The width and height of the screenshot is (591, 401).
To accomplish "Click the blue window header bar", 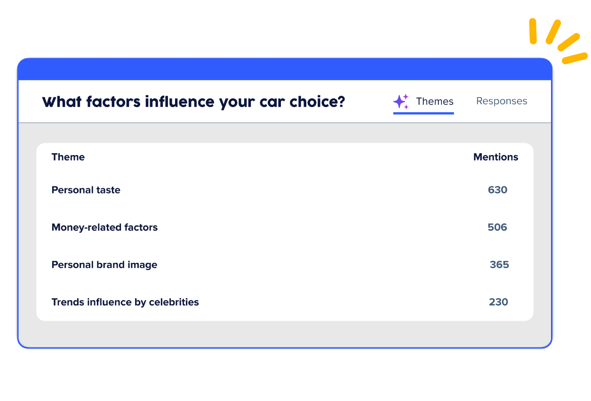I will (285, 69).
